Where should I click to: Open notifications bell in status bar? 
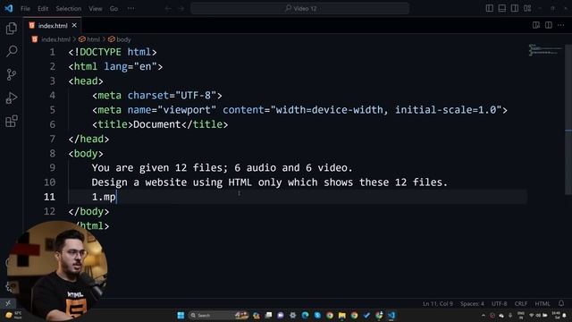[x=561, y=304]
